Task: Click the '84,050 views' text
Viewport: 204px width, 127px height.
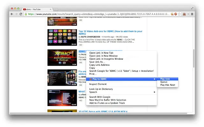Action: pos(122,37)
